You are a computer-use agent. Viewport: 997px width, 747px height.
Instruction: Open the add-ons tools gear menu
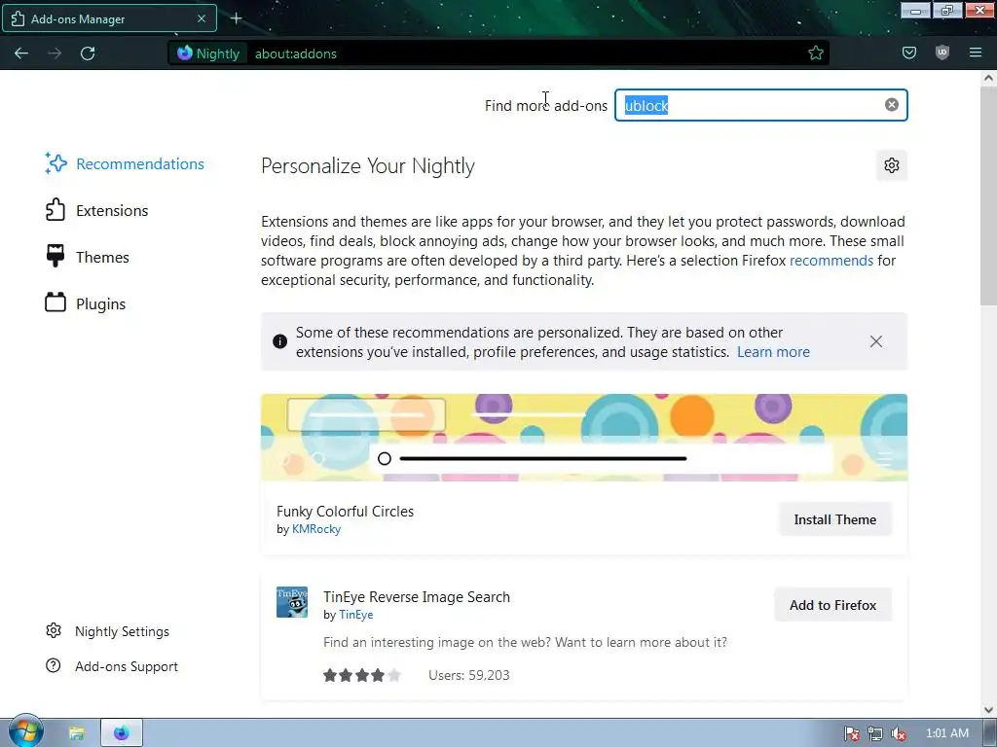pos(892,165)
